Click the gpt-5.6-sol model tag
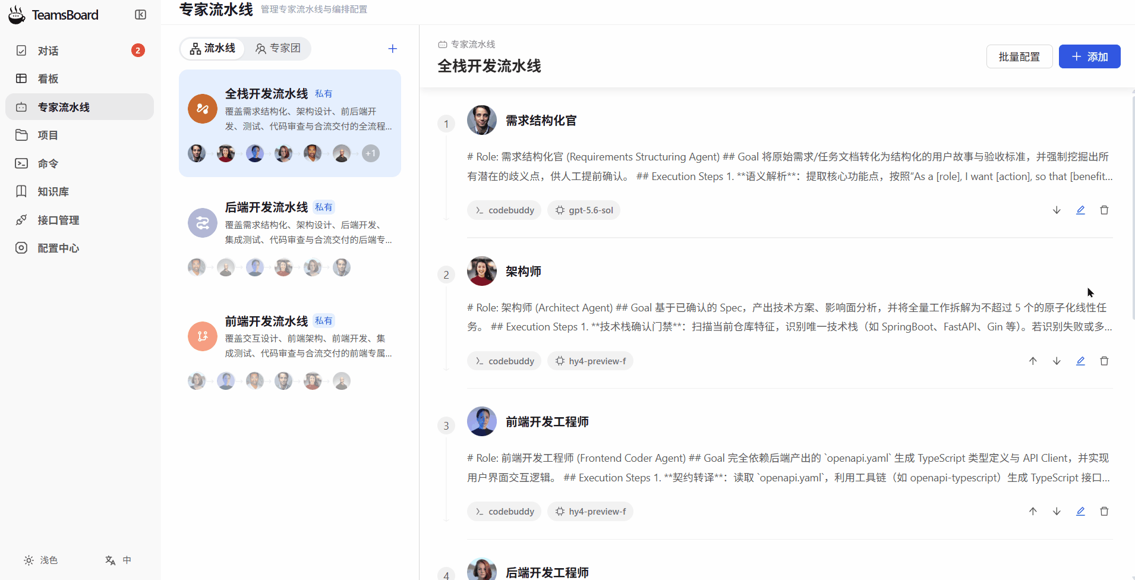 click(x=584, y=210)
